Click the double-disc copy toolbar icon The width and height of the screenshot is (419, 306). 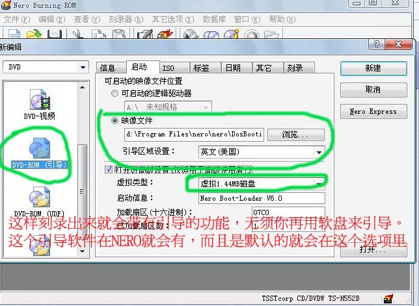tap(211, 34)
